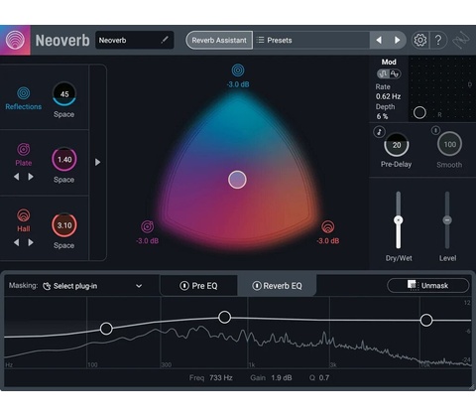Image resolution: width=476 pixels, height=417 pixels.
Task: Switch Plate to next reverb type
Action: pyautogui.click(x=31, y=177)
